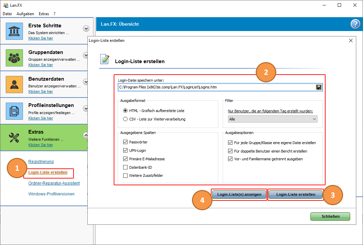Viewport: 363px width, 245px height.
Task: Click the Profileinstellungen documents icon
Action: pos(14,111)
